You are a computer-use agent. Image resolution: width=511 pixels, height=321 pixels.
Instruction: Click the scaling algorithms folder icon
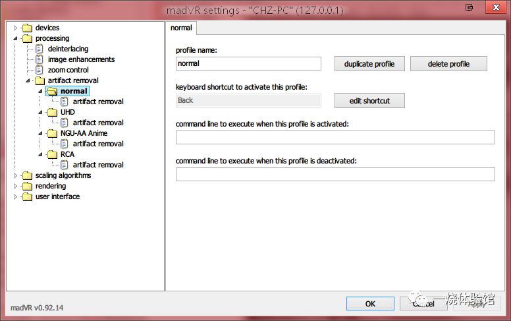click(x=27, y=175)
